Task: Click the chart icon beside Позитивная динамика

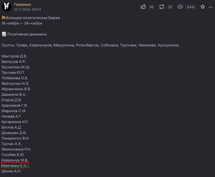Action: (4, 34)
